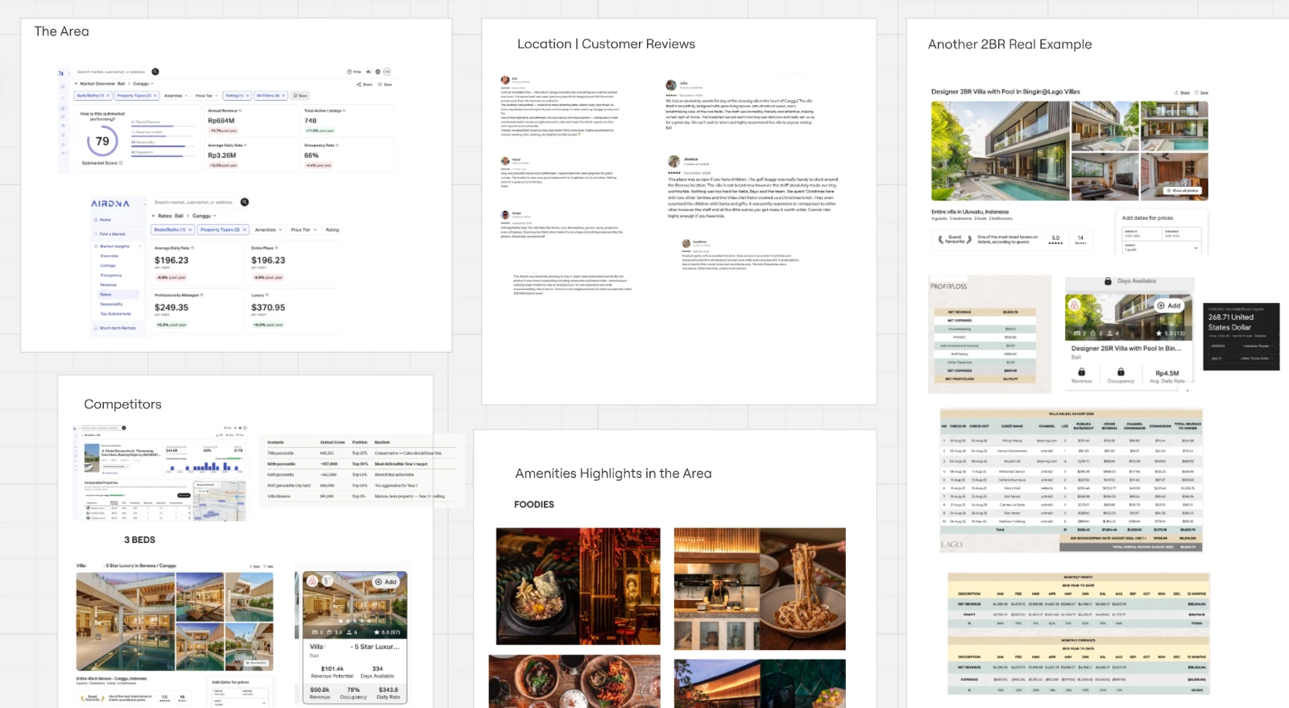Click the Airbnb icon on the Designer 2BR card

(1074, 305)
